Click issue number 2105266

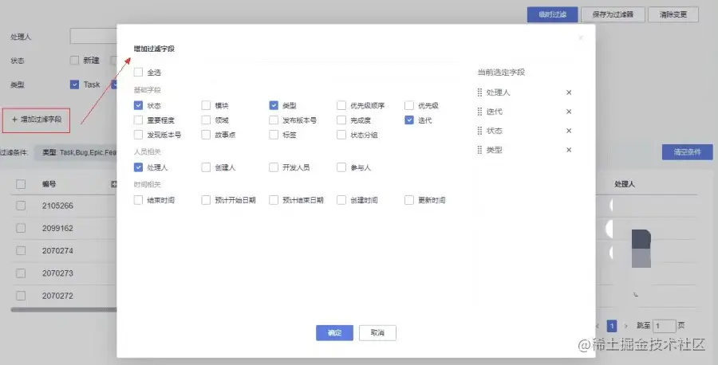(x=57, y=206)
